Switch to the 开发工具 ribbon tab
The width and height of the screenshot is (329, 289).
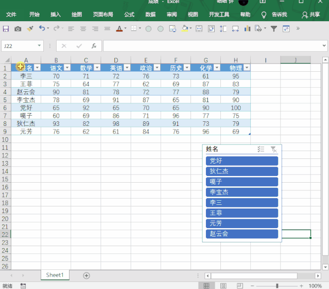(x=219, y=14)
